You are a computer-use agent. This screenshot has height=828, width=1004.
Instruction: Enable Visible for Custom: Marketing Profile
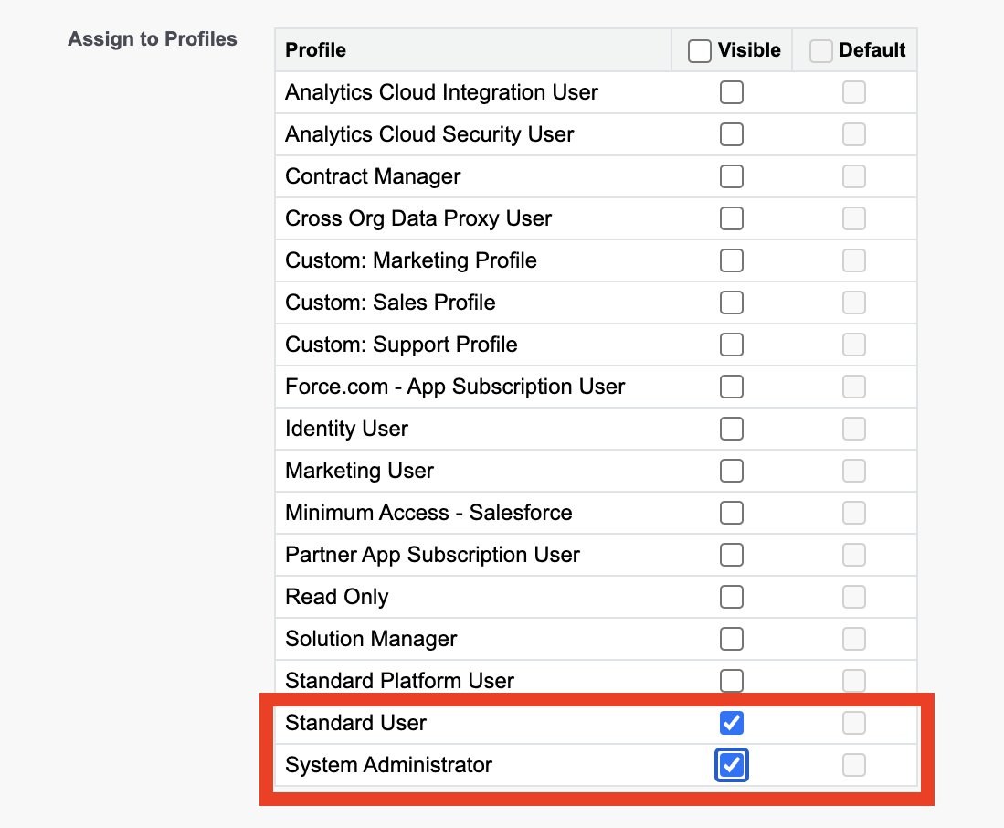(x=732, y=260)
